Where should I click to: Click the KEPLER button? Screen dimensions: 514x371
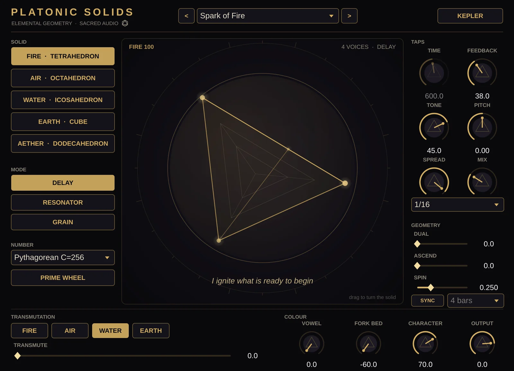[470, 16]
